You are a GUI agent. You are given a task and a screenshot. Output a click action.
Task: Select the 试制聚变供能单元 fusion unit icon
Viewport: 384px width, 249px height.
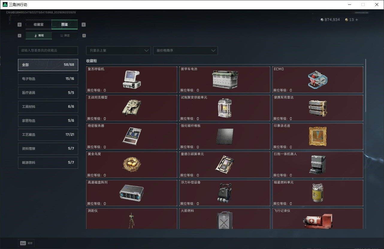click(225, 108)
